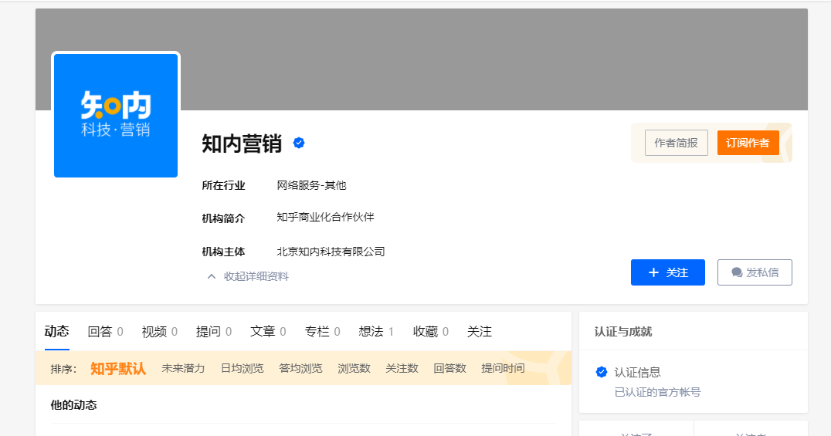Sort by 日均浏览
The width and height of the screenshot is (831, 436).
[x=243, y=368]
